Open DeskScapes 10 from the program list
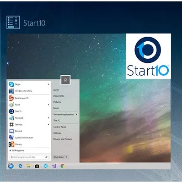 click(x=29, y=98)
